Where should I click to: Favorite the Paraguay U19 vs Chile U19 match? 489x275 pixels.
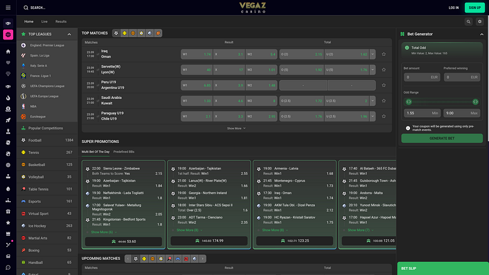point(384,117)
